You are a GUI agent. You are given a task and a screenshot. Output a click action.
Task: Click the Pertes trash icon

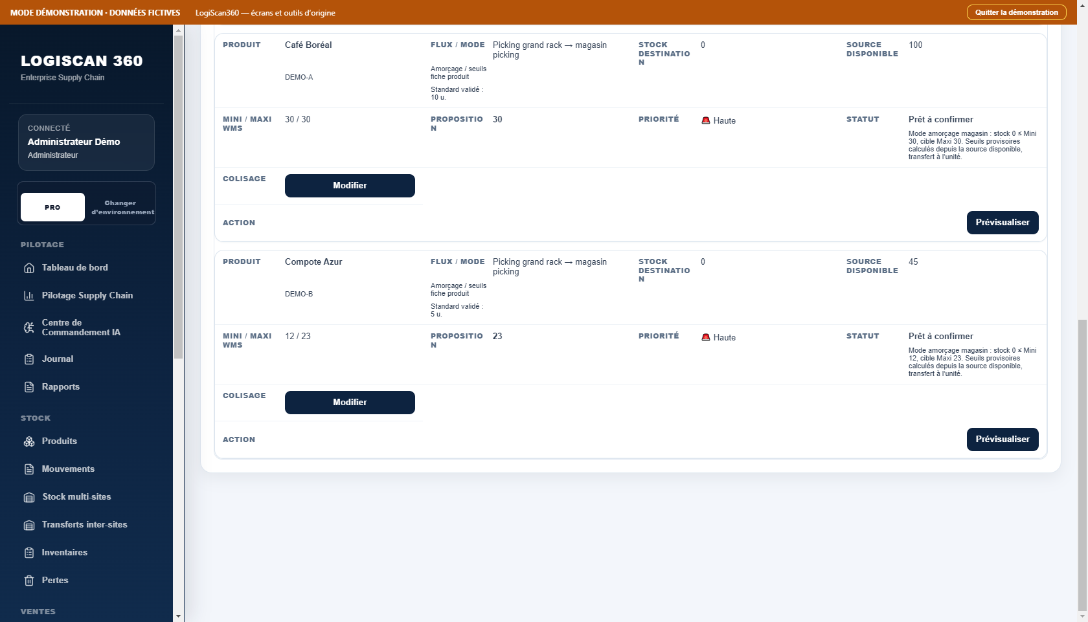29,581
